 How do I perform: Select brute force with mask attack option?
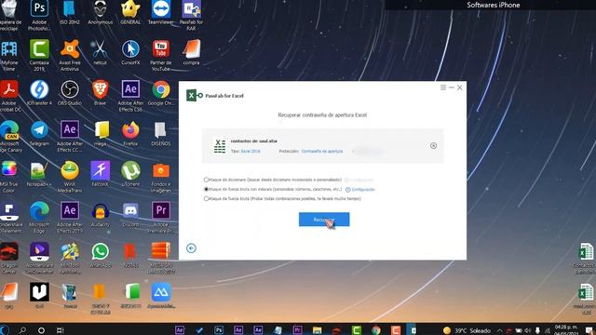(206, 189)
